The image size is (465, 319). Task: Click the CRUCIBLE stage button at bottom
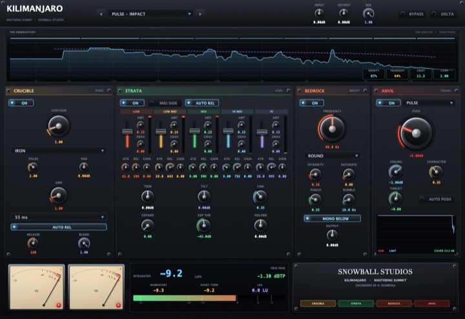pos(318,304)
